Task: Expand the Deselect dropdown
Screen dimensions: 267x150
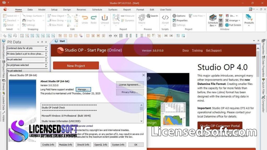Action: (18, 20)
